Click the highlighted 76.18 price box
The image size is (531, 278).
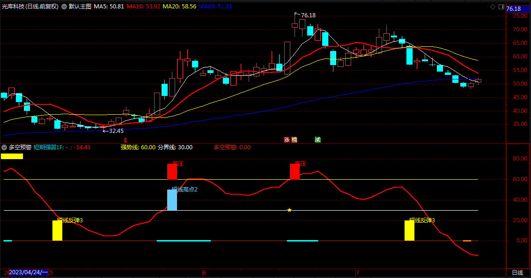[517, 9]
